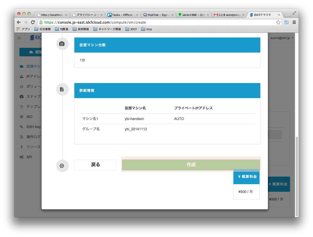
Task: Switch to the Qiita akito1986 tab
Action: tap(193, 15)
